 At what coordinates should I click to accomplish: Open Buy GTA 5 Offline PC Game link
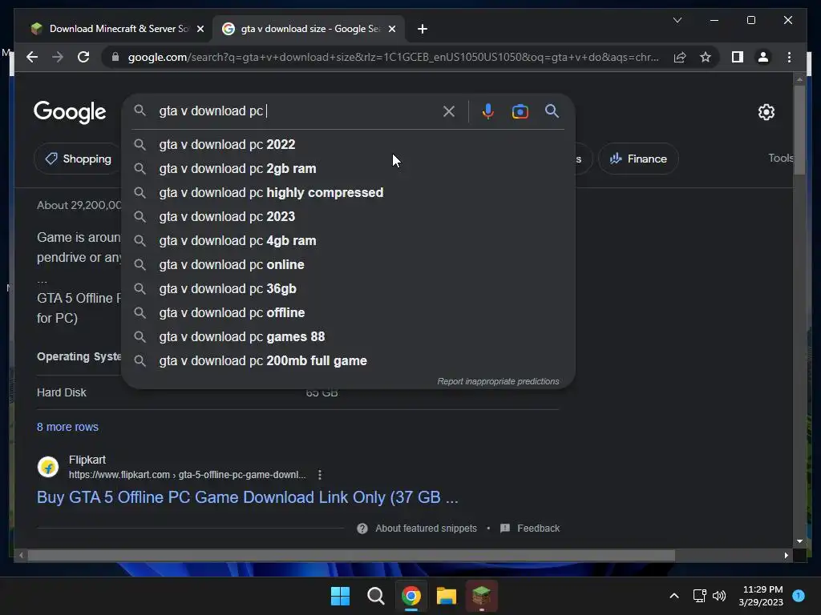click(x=247, y=496)
